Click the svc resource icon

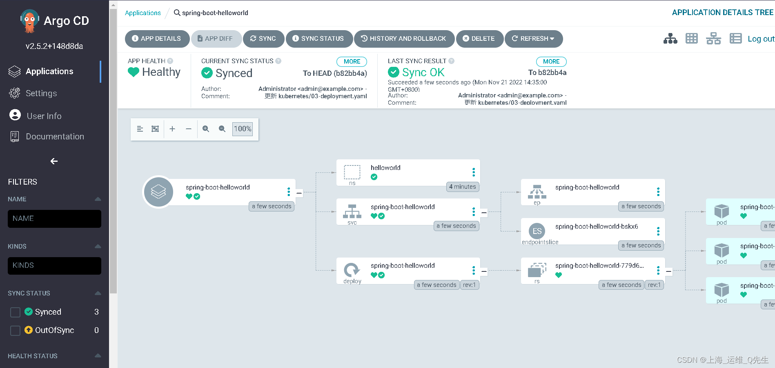tap(352, 212)
